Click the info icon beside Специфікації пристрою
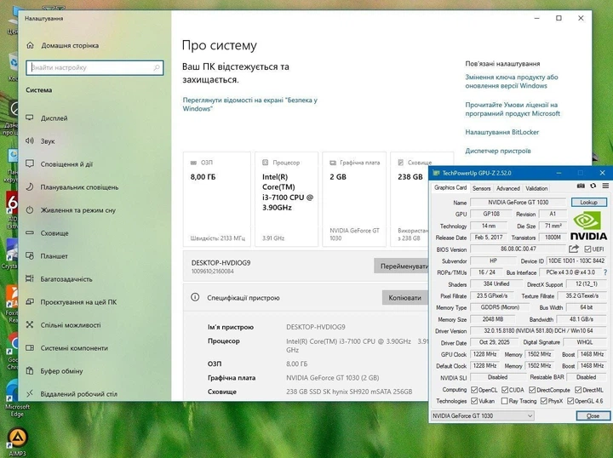The width and height of the screenshot is (613, 458). coord(195,297)
